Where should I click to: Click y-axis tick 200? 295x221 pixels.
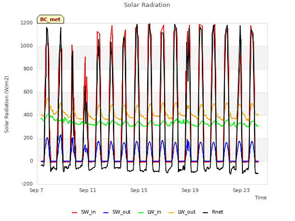[x=28, y=138]
